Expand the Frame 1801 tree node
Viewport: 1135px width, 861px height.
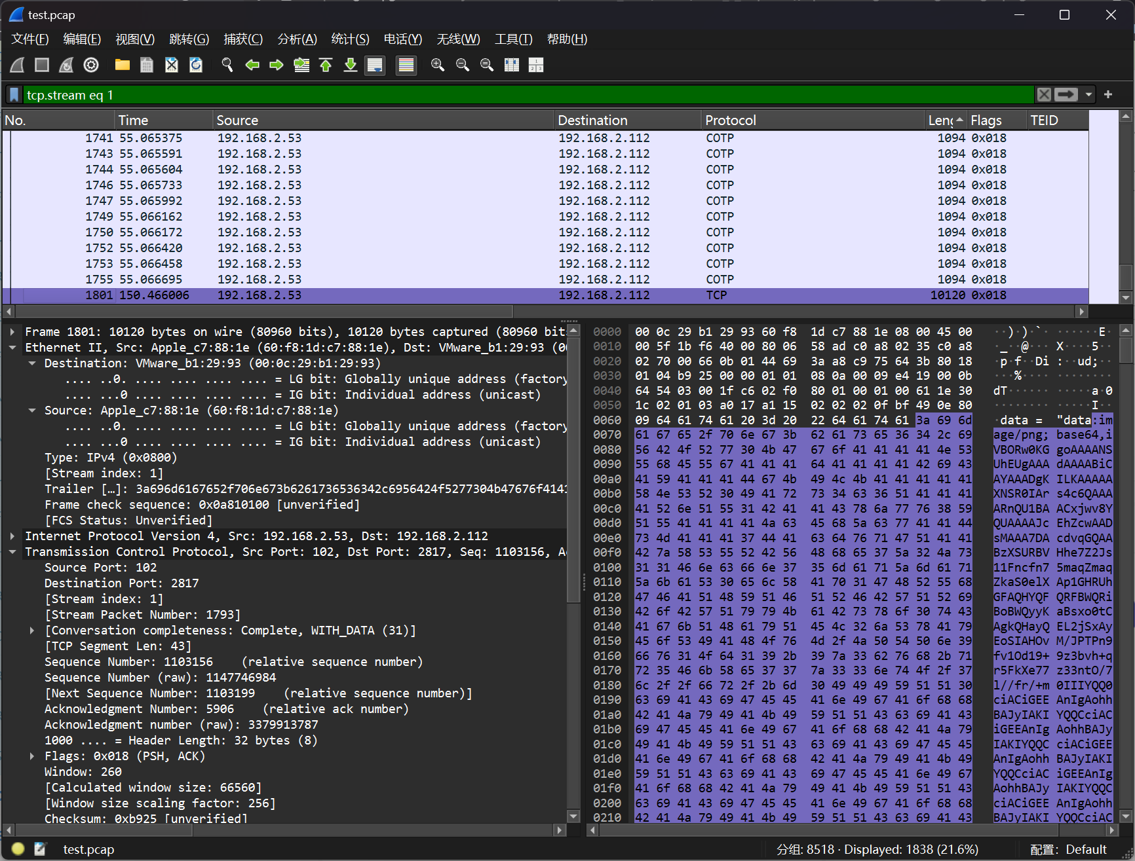click(12, 332)
